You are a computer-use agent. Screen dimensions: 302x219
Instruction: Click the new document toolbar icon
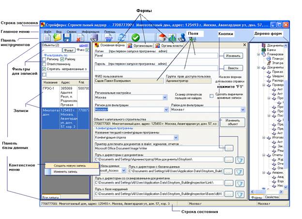47,38
